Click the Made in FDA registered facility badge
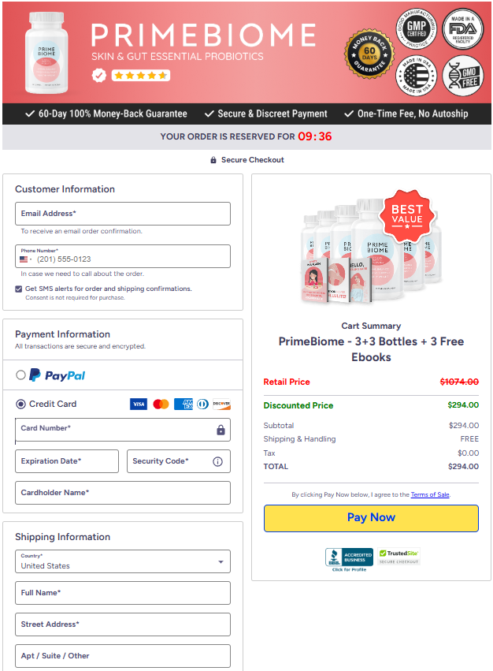Screen dimensions: 493x671 tap(462, 28)
